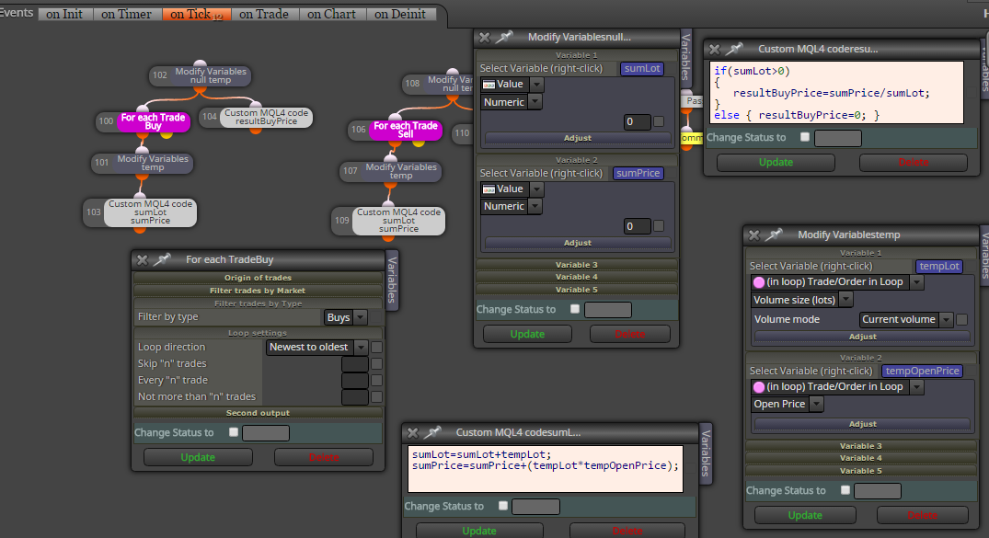Screen dimensions: 989x538
Task: Close the Custom MQL4 codesumL panel
Action: (412, 432)
